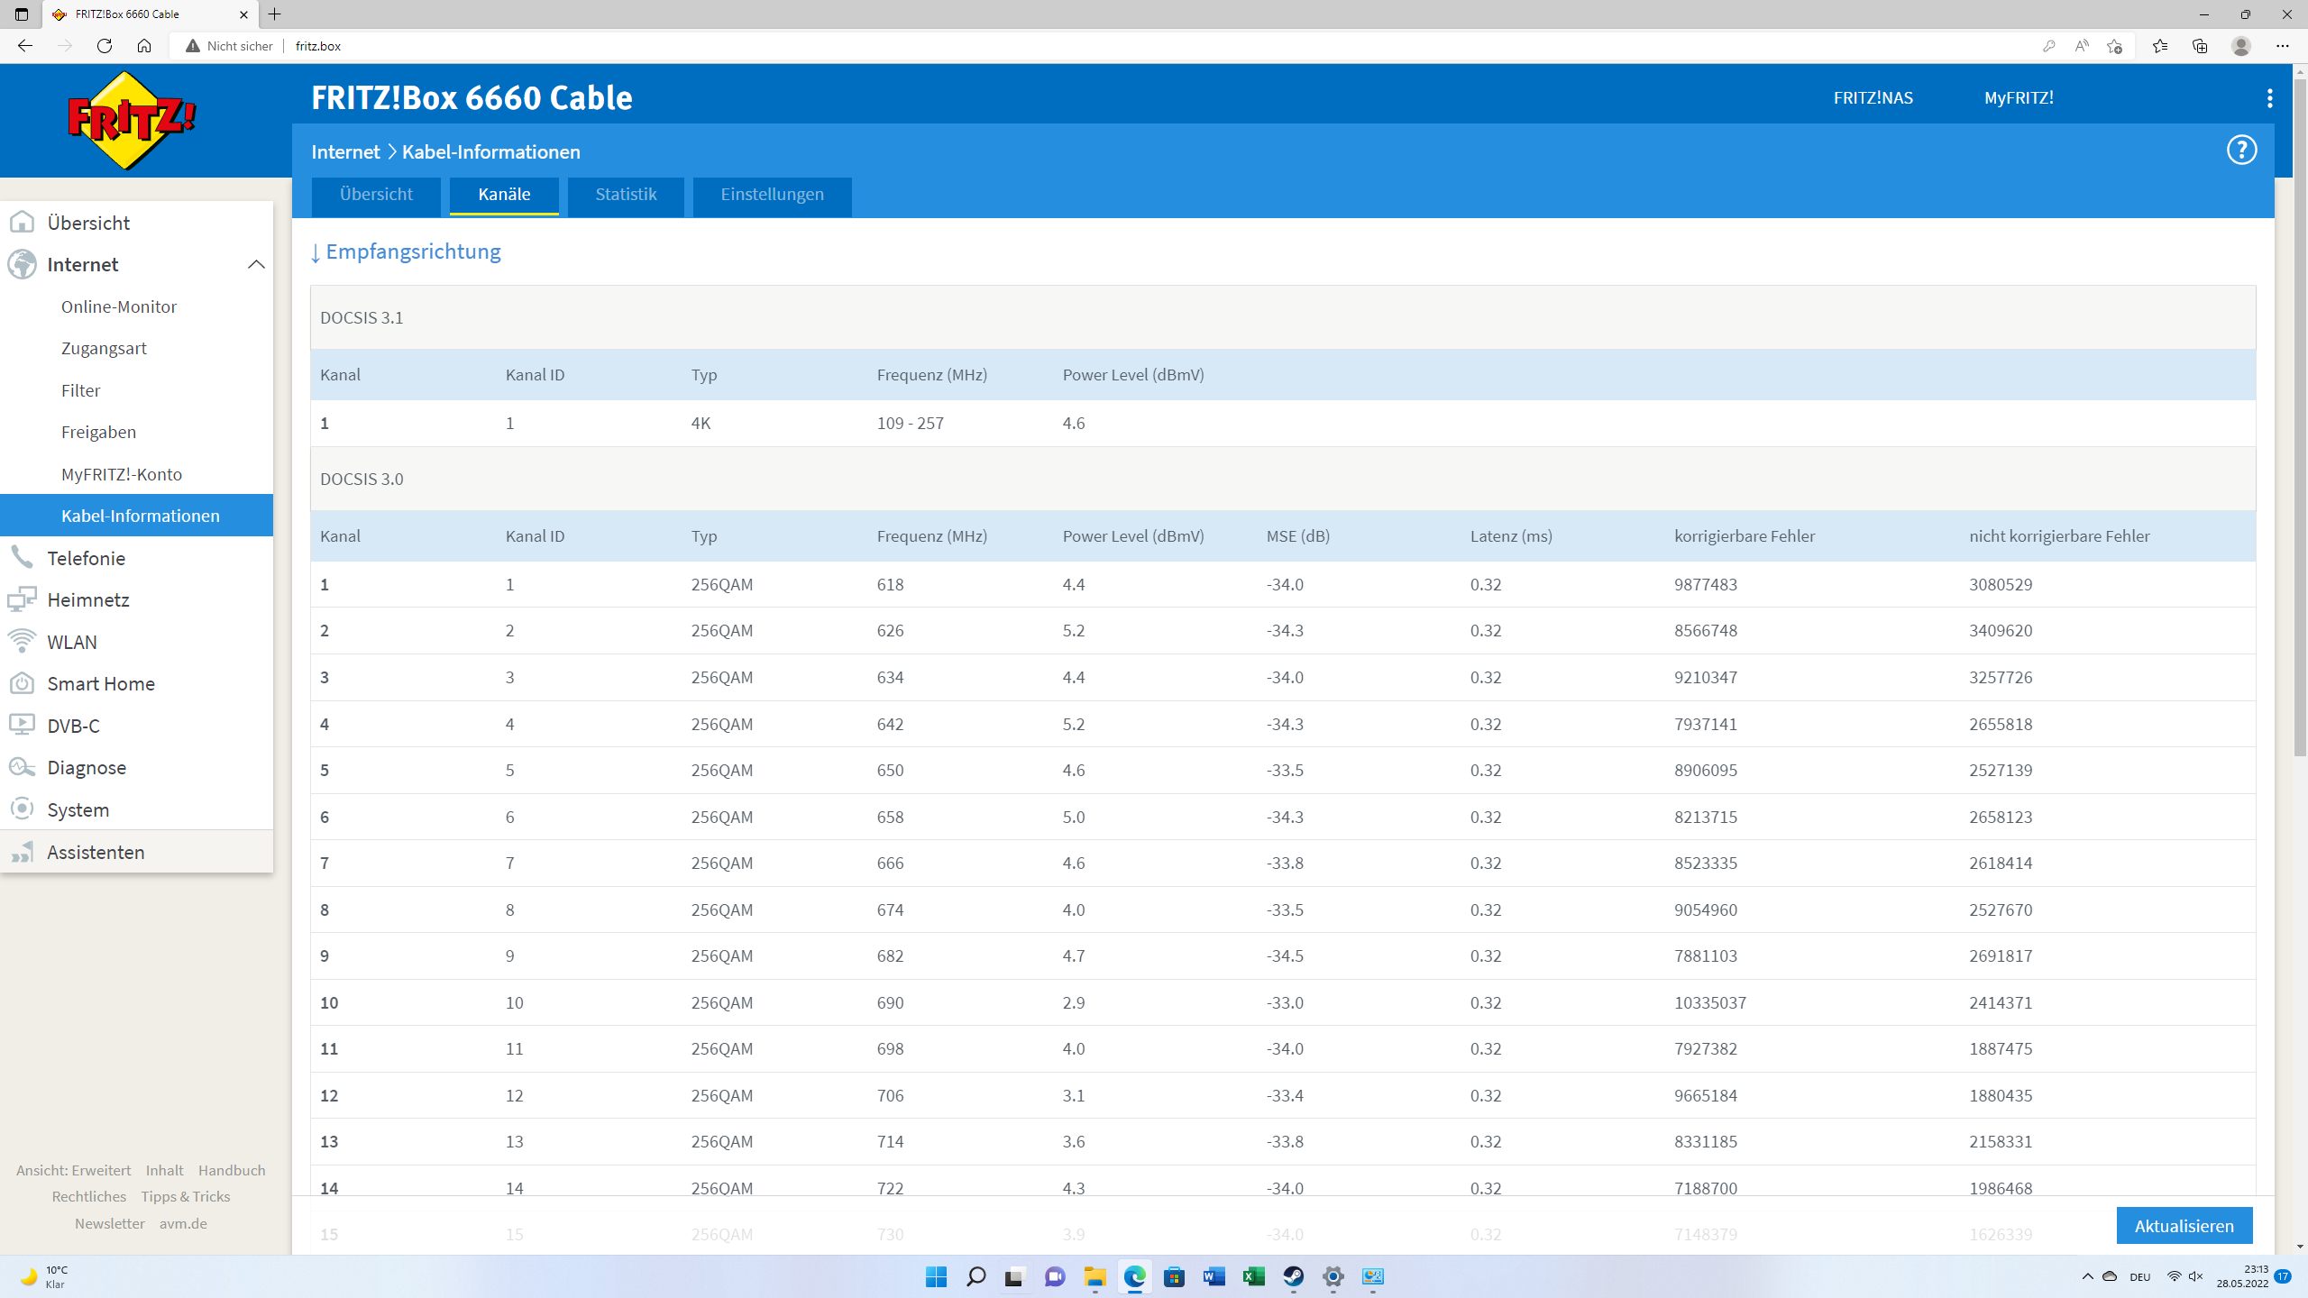The height and width of the screenshot is (1298, 2308).
Task: Open Settings gear from taskbar
Action: point(1333,1276)
